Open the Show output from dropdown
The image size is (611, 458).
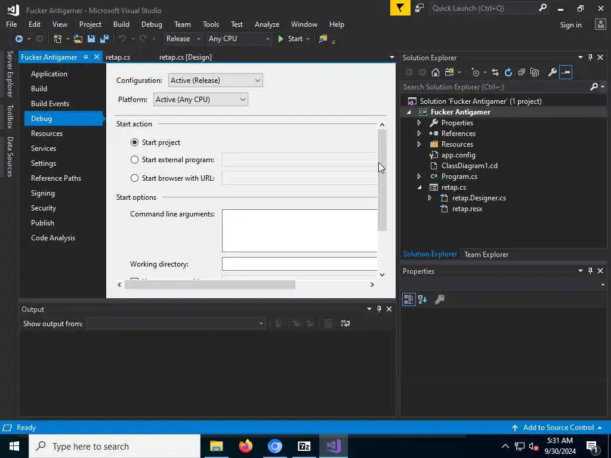pyautogui.click(x=176, y=324)
